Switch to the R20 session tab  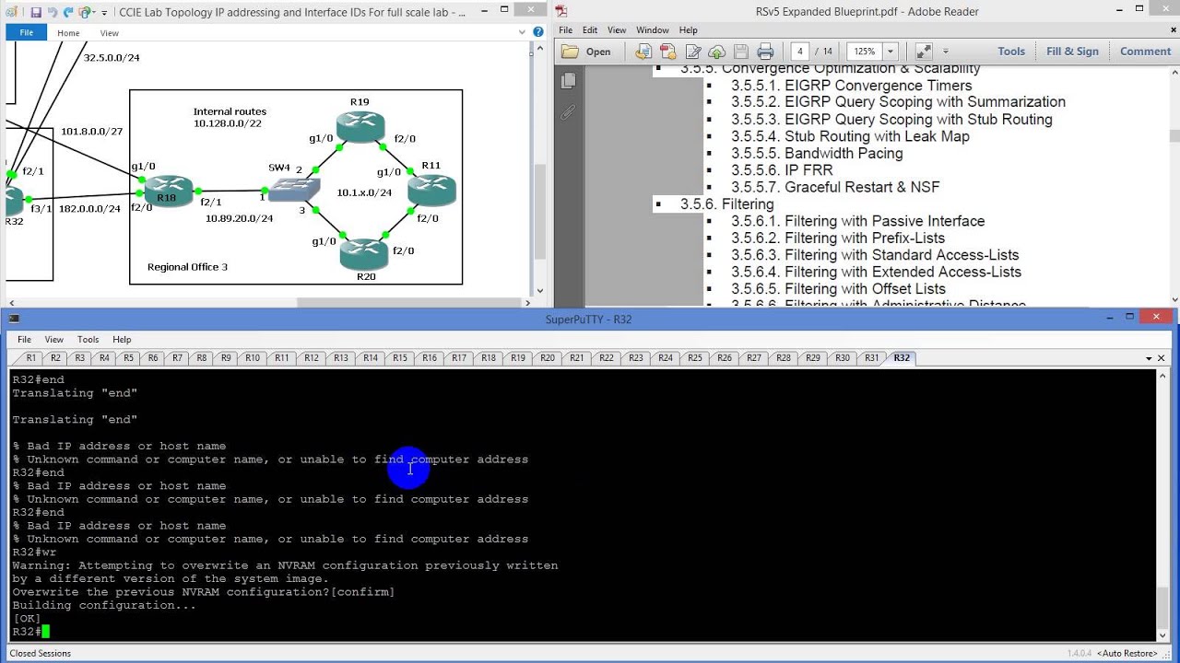547,358
